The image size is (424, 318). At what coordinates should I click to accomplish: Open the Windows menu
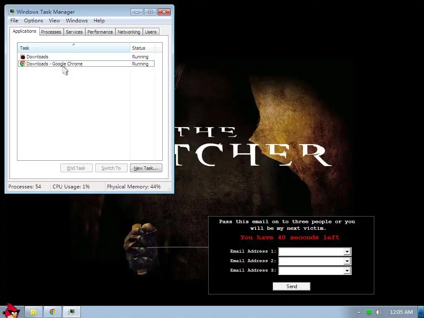pos(77,21)
